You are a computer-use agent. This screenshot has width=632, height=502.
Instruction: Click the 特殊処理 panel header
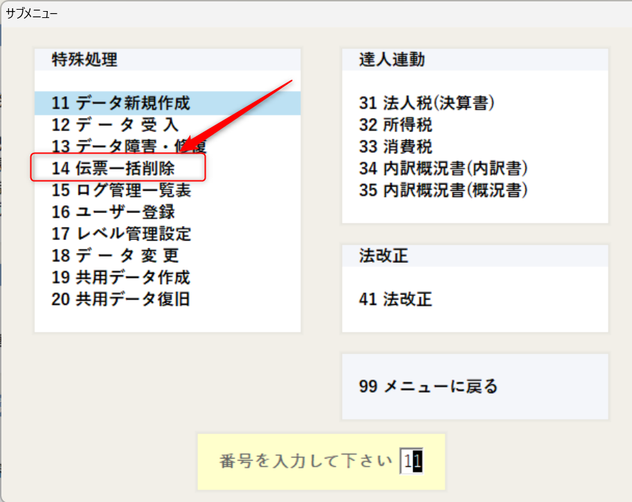84,60
